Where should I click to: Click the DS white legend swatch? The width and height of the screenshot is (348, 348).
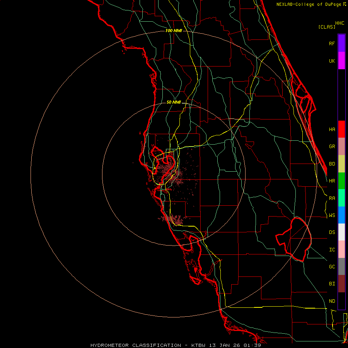point(341,232)
